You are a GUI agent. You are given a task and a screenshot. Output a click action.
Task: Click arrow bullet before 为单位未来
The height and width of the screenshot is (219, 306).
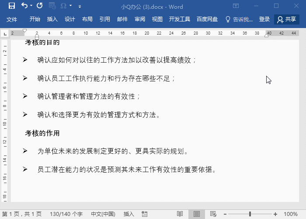tap(25, 151)
